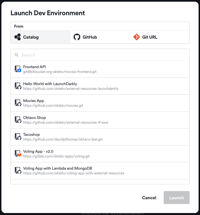Click the Voting App with Lambda repo icon
Viewport: 200px width, 215px height.
pyautogui.click(x=18, y=170)
